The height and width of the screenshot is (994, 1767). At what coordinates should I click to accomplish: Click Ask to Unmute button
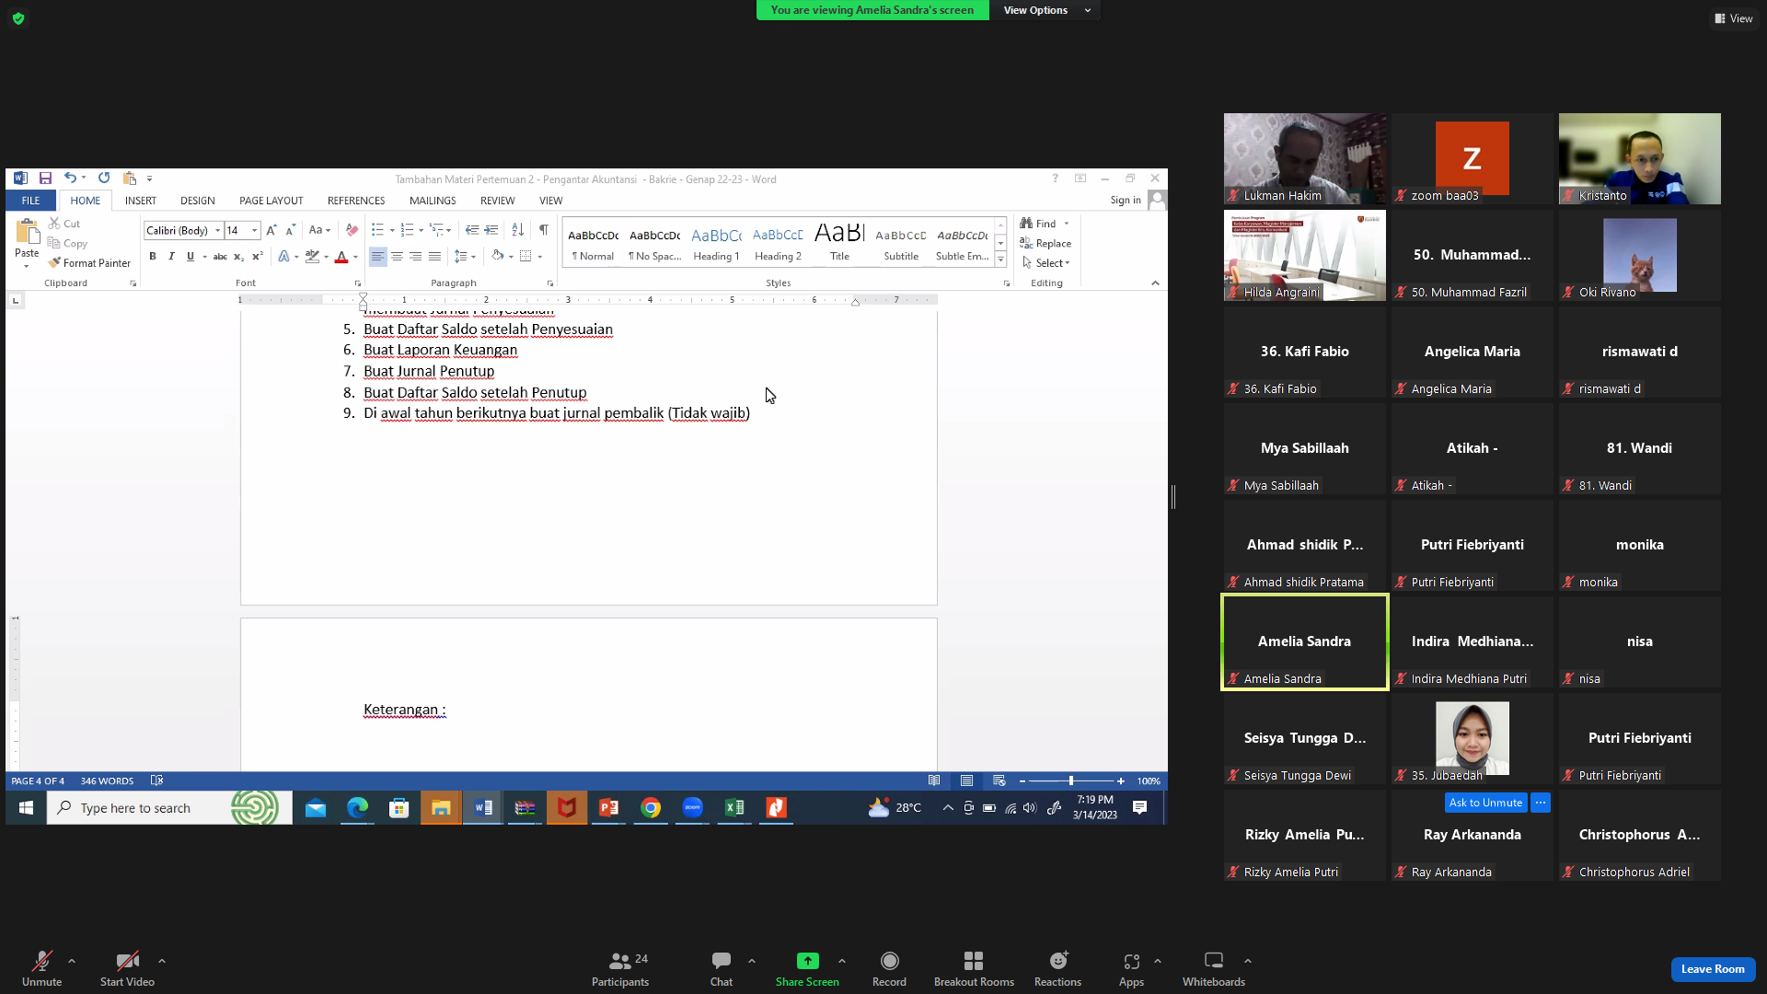[x=1485, y=803]
